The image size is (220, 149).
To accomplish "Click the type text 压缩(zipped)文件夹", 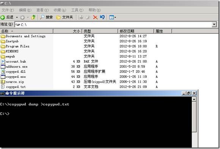I will [100, 82].
